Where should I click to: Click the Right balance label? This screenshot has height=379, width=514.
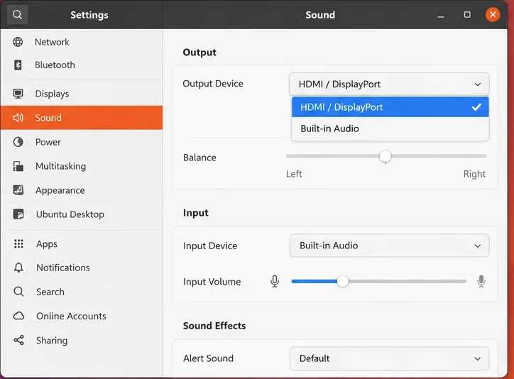(x=474, y=174)
